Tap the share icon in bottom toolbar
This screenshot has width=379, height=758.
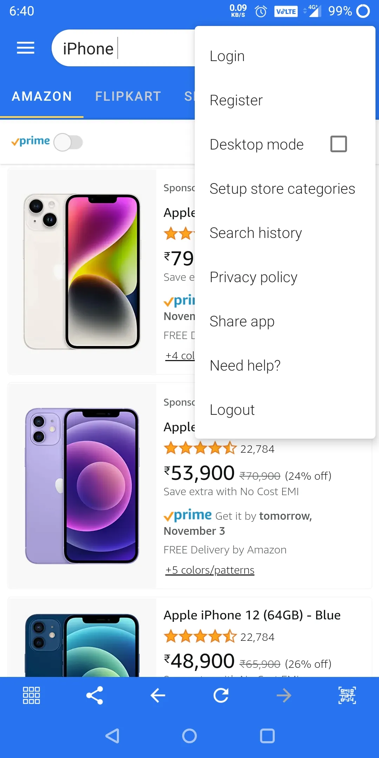coord(95,695)
